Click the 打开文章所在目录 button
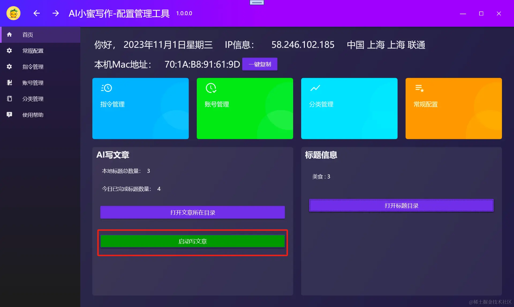This screenshot has height=307, width=514. click(192, 212)
